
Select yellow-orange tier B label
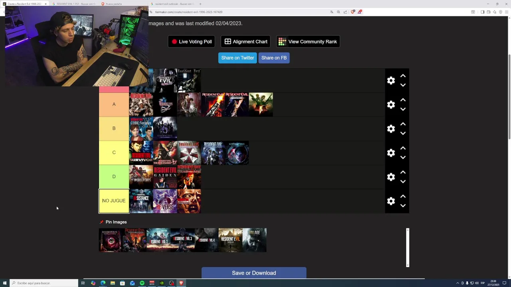pos(114,128)
